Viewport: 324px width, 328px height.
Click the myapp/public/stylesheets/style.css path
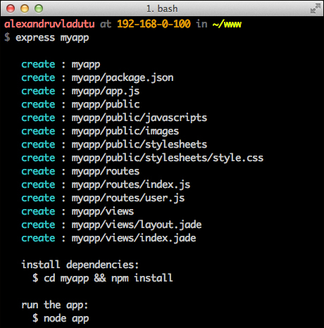click(168, 158)
